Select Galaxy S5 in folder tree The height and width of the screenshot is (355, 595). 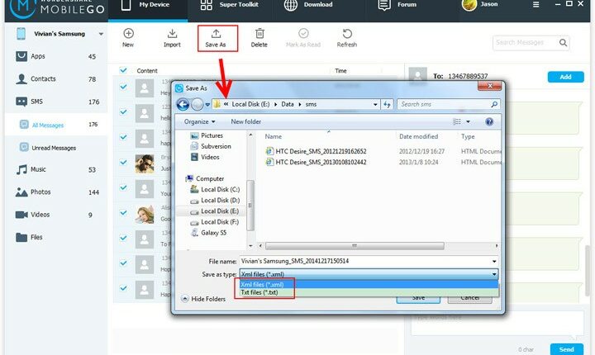coord(209,233)
